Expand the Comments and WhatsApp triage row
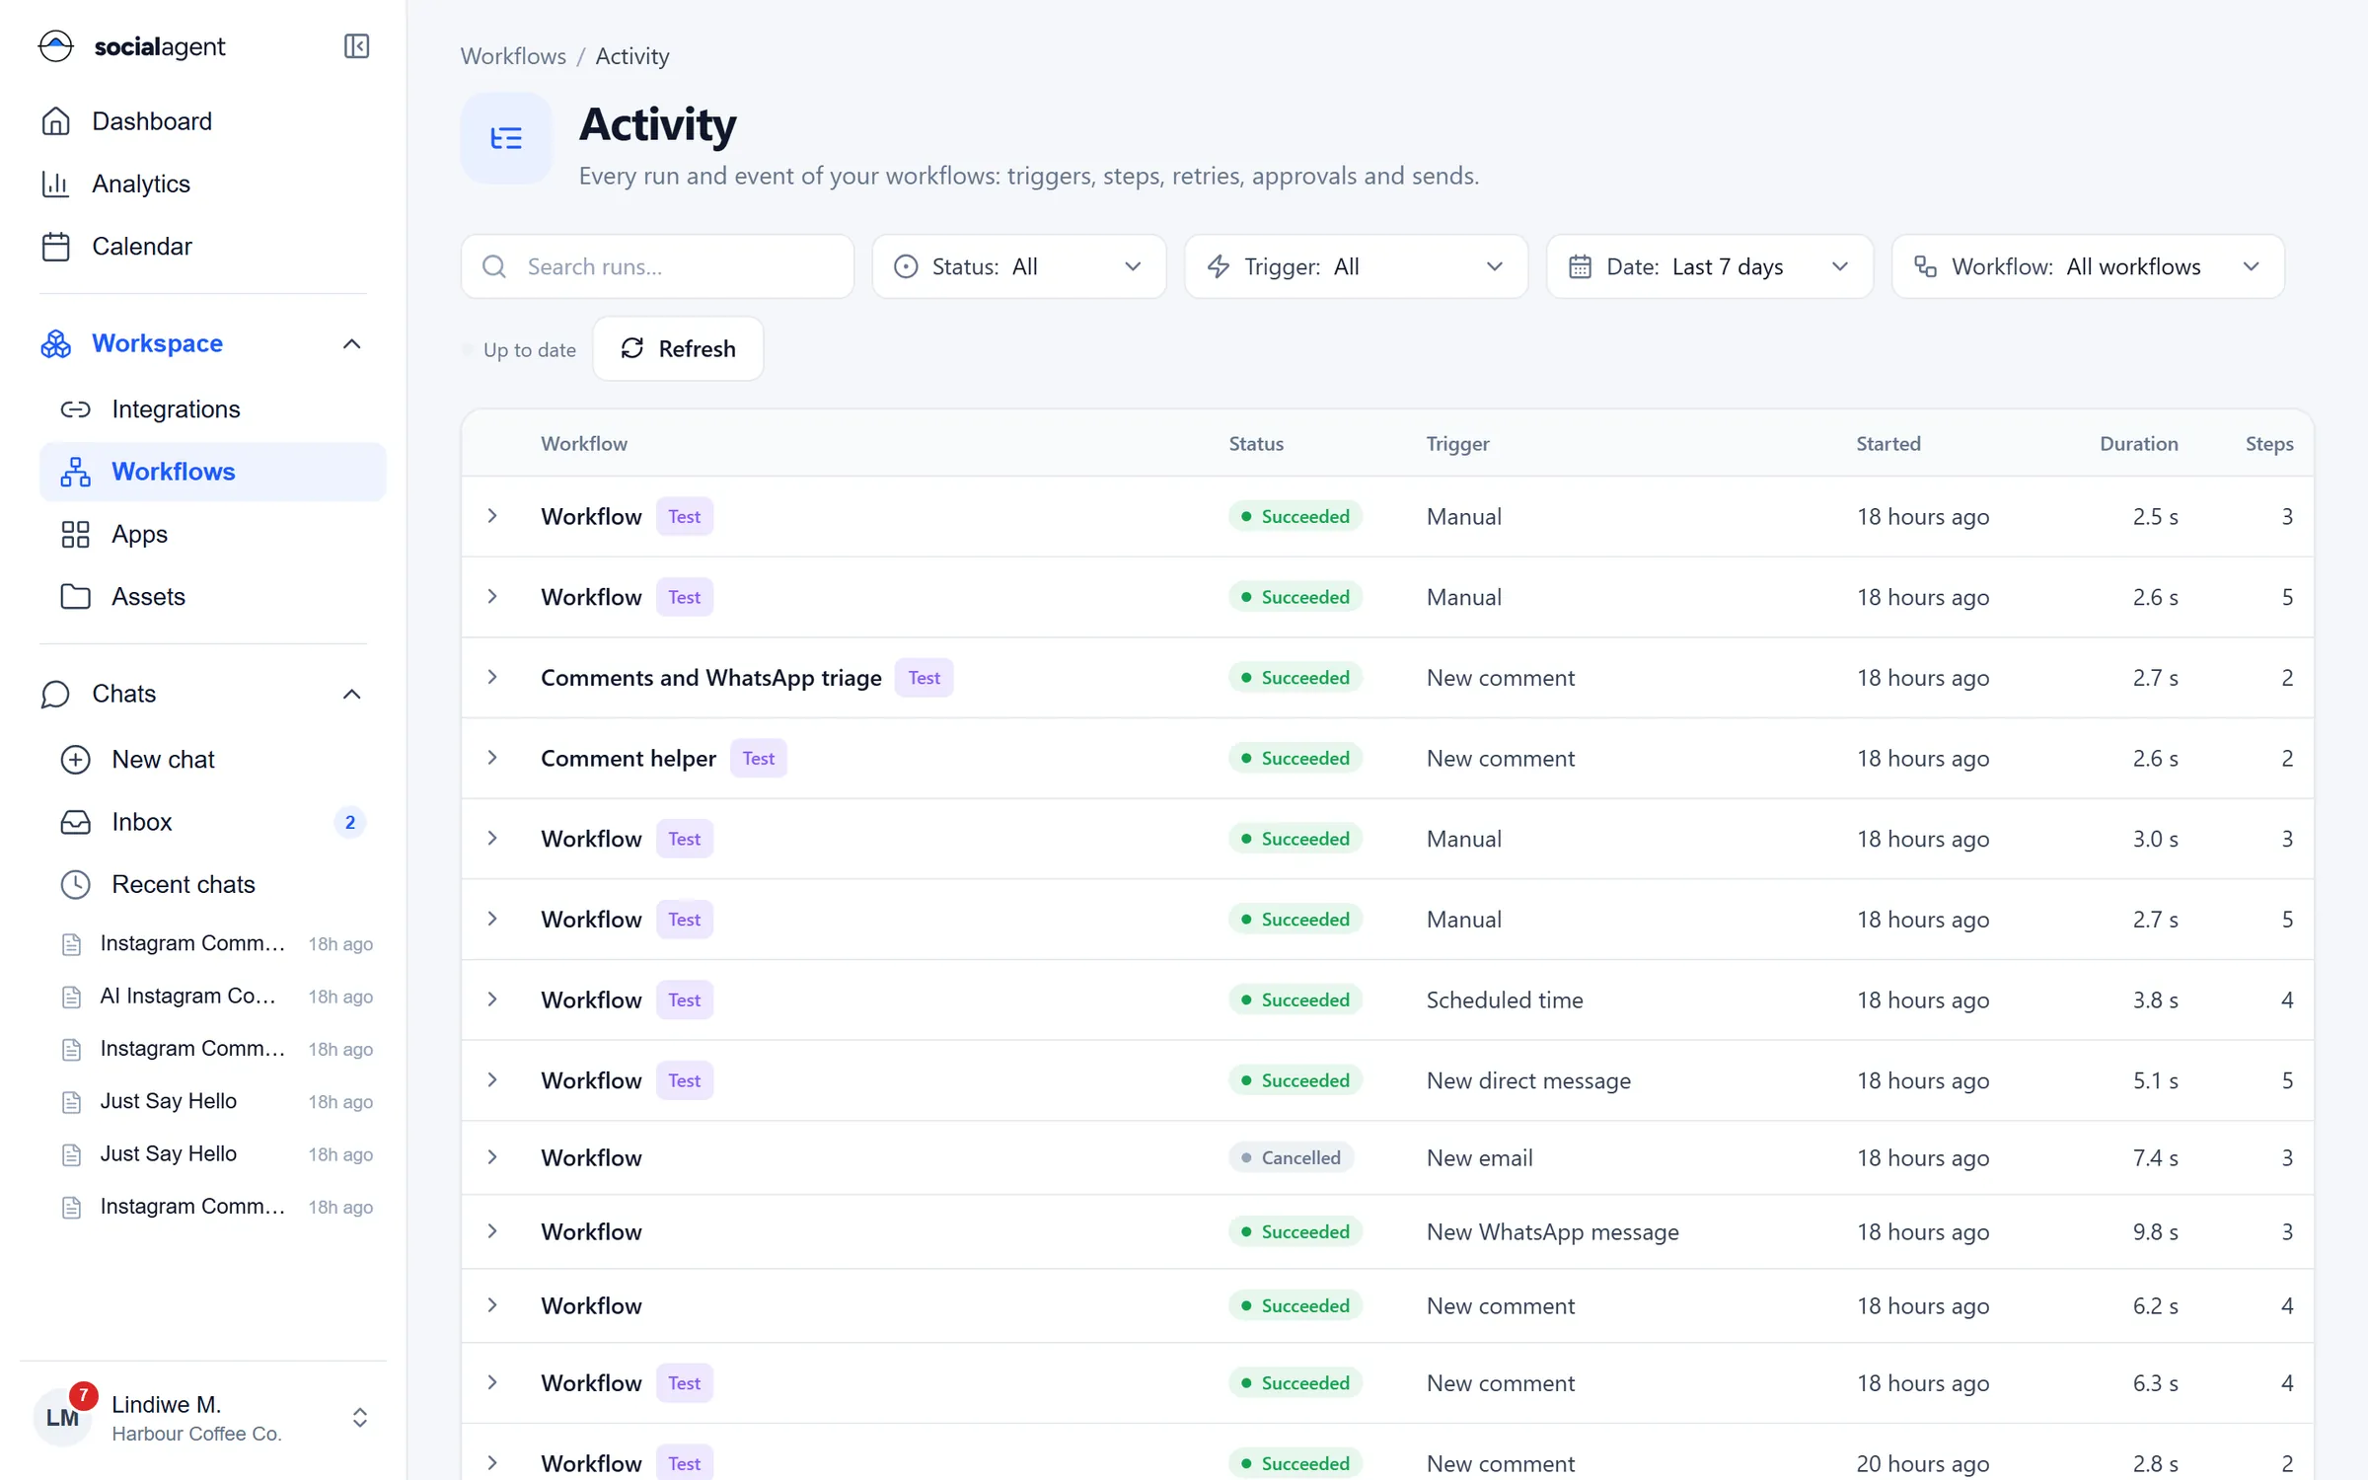Viewport: 2368px width, 1480px height. click(x=491, y=677)
